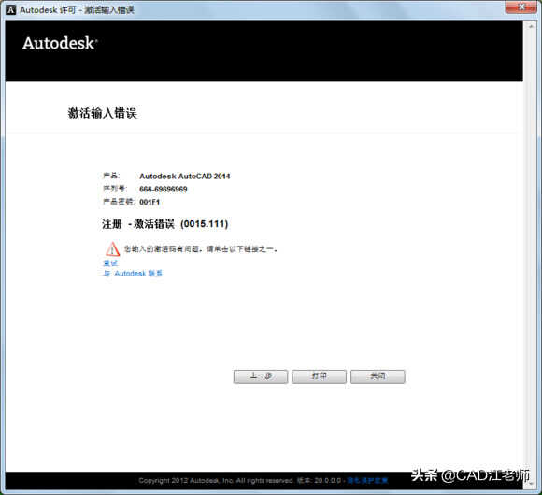The height and width of the screenshot is (495, 542).
Task: Click the 关闭 (Close) button at the bottom
Action: pyautogui.click(x=378, y=376)
